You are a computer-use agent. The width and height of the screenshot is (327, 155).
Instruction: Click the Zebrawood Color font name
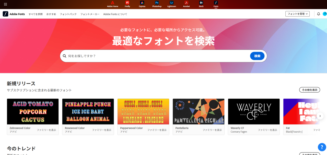tap(20, 128)
